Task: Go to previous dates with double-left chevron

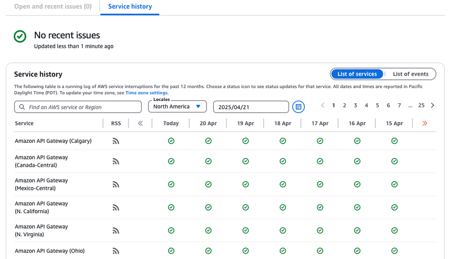Action: (140, 123)
